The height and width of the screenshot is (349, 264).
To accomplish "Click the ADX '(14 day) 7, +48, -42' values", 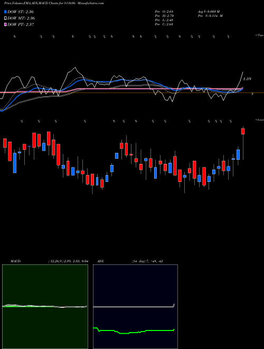I will pos(147,261).
